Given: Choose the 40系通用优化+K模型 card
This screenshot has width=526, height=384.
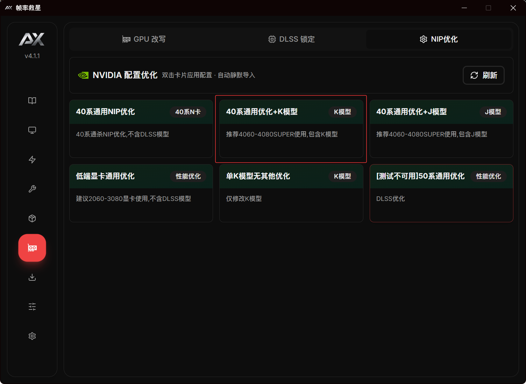Looking at the screenshot, I should 291,129.
